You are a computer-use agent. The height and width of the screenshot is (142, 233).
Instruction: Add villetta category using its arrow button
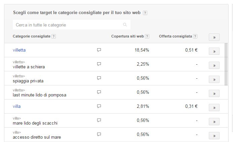214,51
